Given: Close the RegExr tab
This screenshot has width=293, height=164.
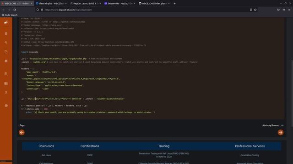Looking at the screenshot, I should coord(100,3).
